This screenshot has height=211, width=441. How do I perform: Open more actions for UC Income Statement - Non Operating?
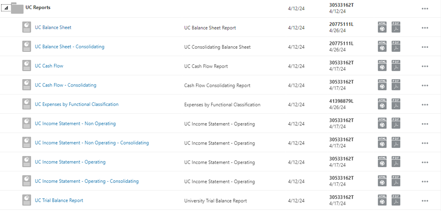pos(425,124)
